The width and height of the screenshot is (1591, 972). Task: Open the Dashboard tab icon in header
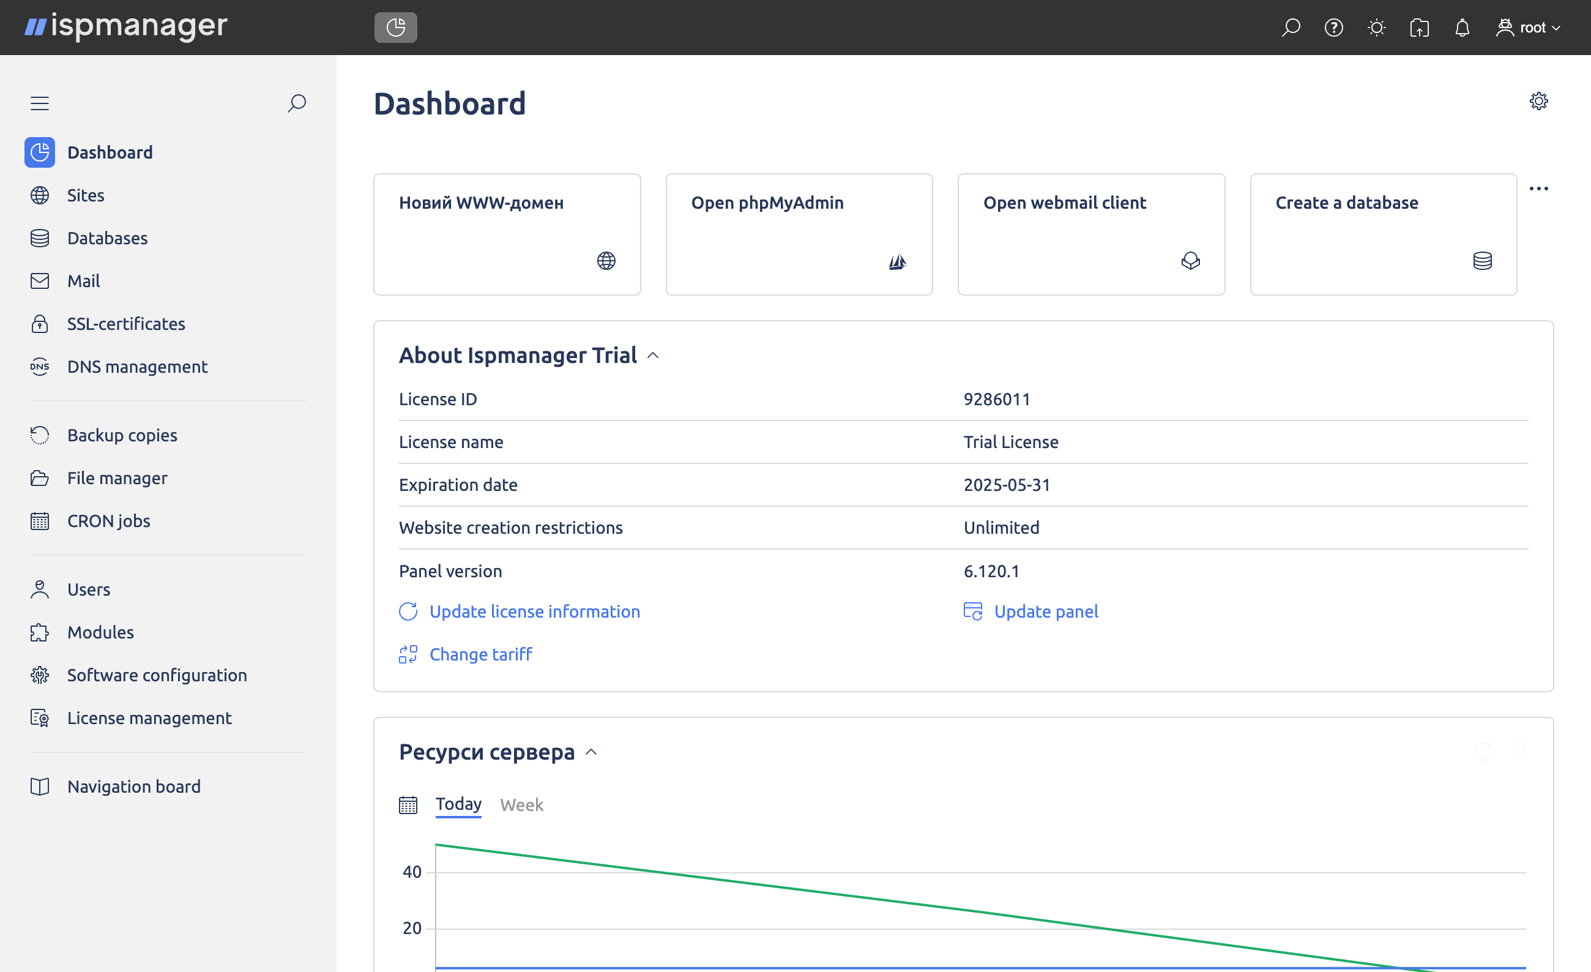pos(396,27)
